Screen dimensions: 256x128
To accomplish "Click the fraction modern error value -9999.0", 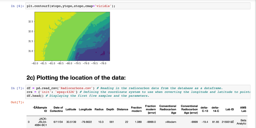I will click(151, 122).
